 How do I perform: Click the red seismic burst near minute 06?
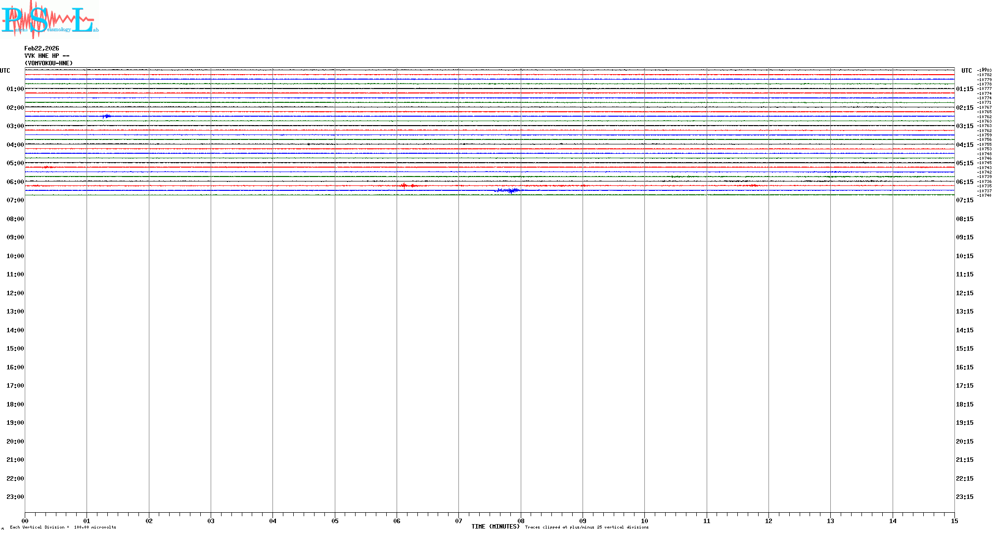pyautogui.click(x=405, y=185)
